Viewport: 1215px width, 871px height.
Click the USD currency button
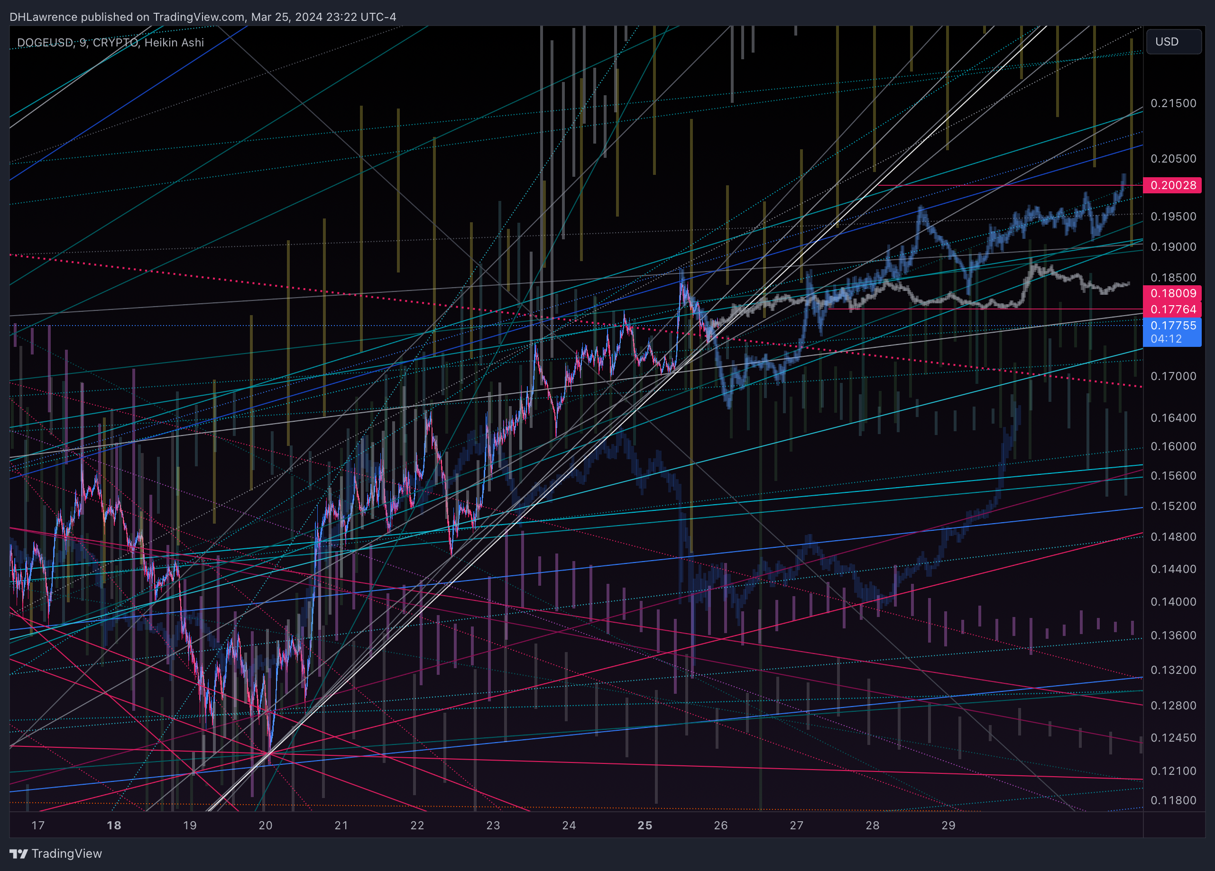click(1173, 42)
